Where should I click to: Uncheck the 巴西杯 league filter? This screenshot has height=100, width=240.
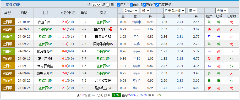[x=144, y=5]
